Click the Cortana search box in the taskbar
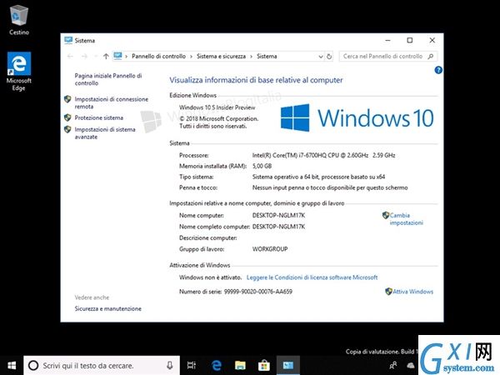500x375 pixels. (102, 366)
